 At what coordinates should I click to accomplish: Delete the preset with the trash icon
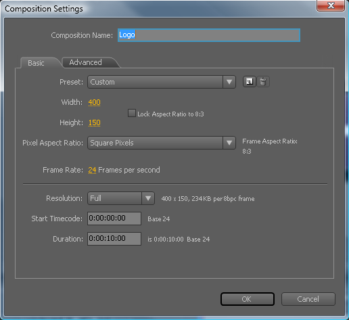pyautogui.click(x=263, y=82)
